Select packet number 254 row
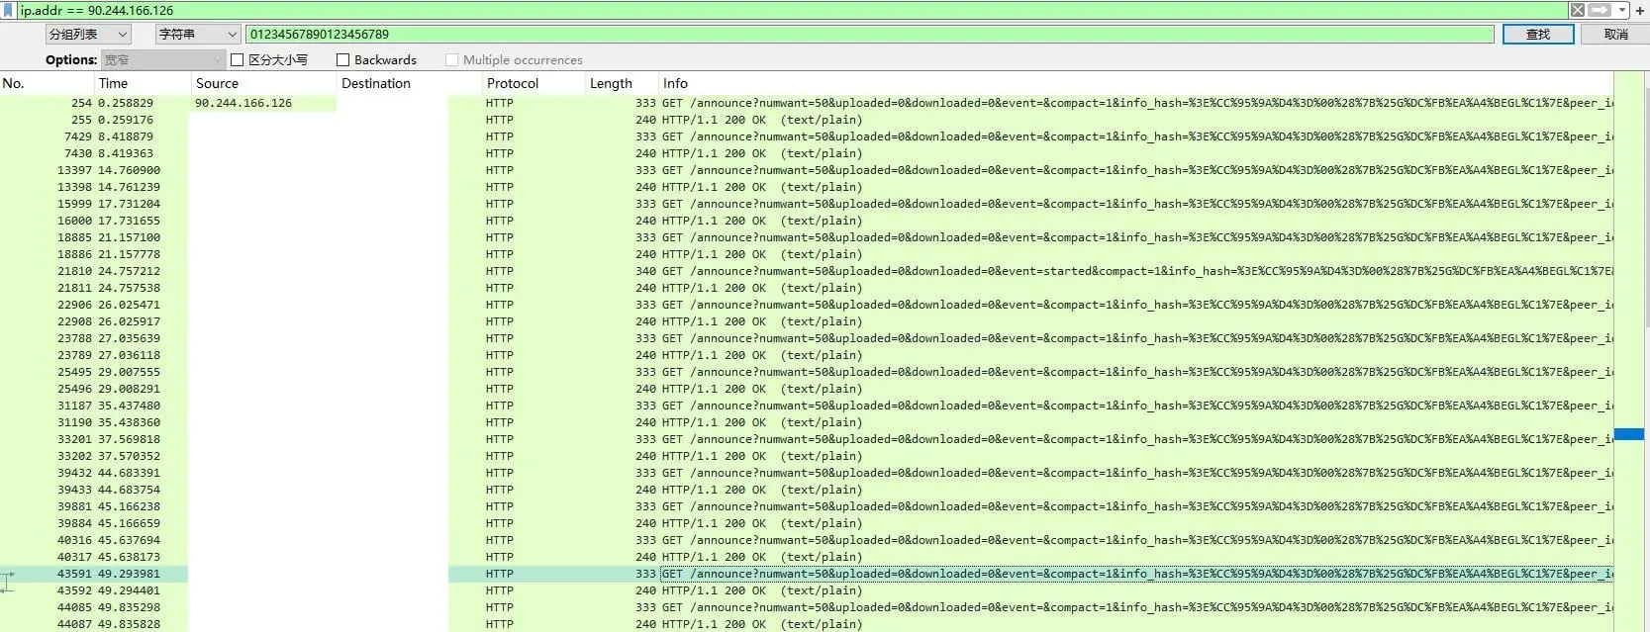The height and width of the screenshot is (632, 1650). click(807, 103)
